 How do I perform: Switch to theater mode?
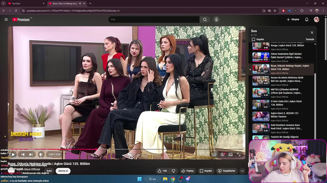(231, 154)
